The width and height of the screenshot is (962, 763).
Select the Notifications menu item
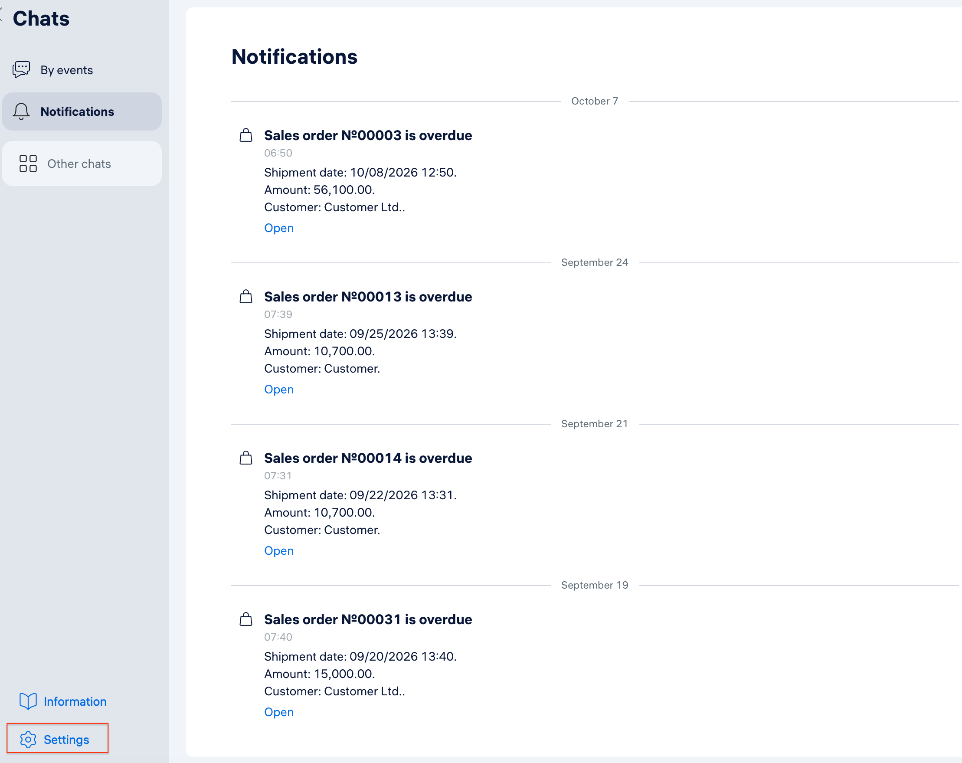click(x=82, y=111)
